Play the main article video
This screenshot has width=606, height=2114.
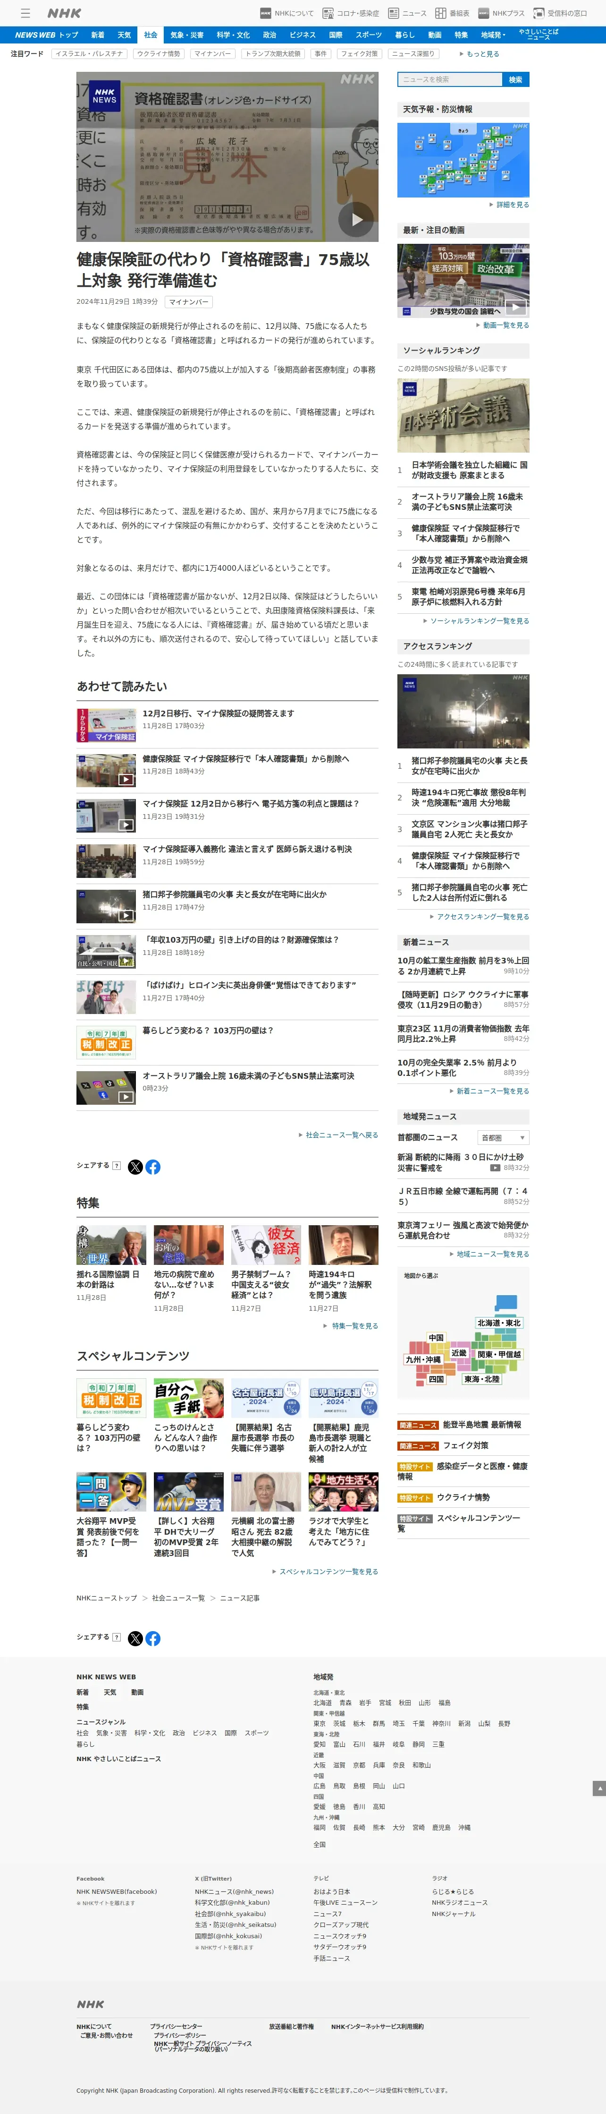357,219
